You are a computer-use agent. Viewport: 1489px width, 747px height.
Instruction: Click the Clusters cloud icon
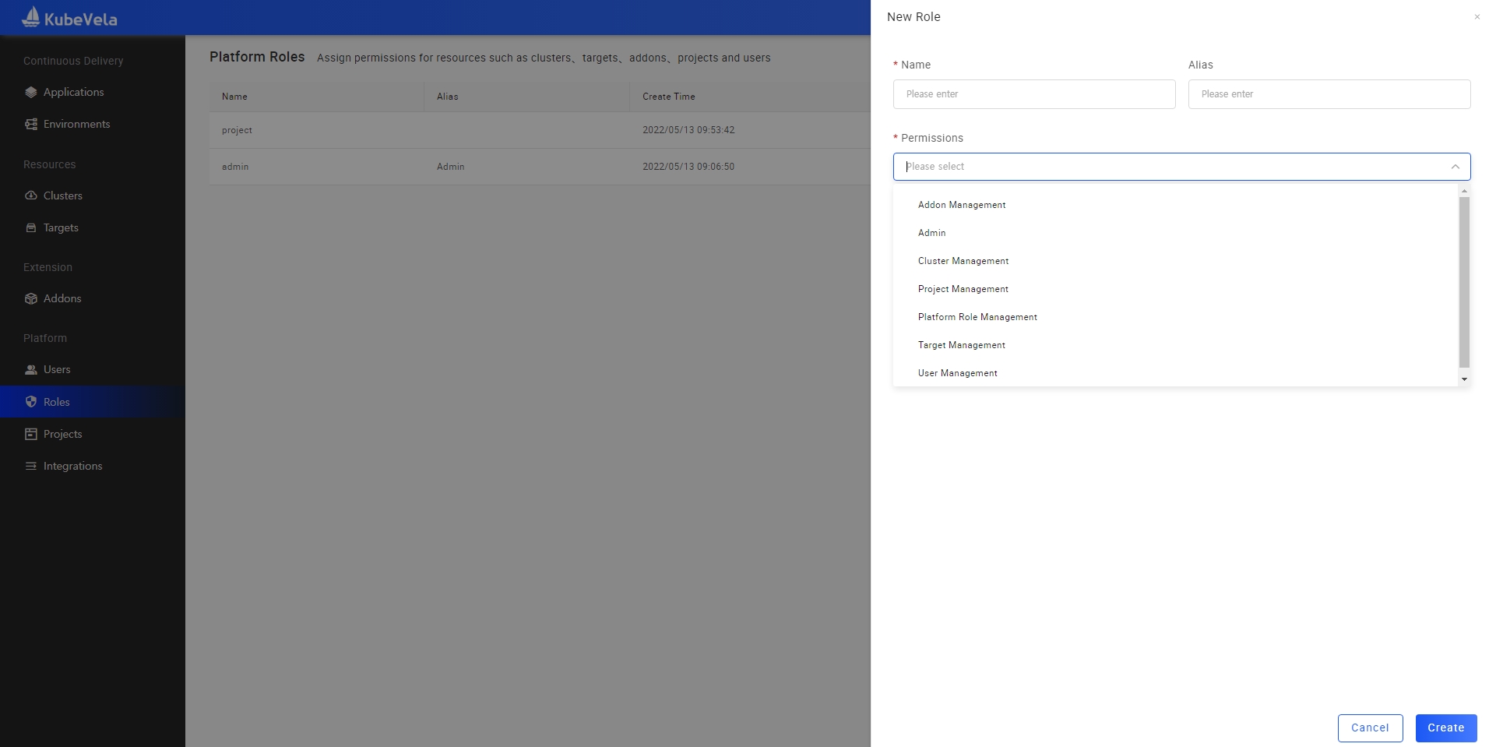[31, 196]
